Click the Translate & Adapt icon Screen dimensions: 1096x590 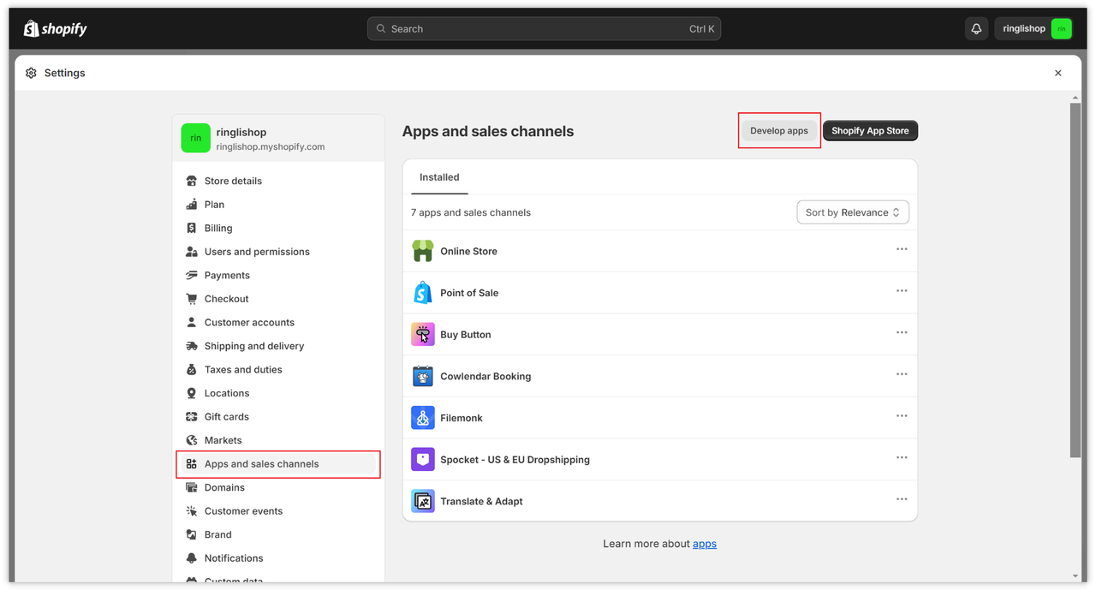(423, 501)
